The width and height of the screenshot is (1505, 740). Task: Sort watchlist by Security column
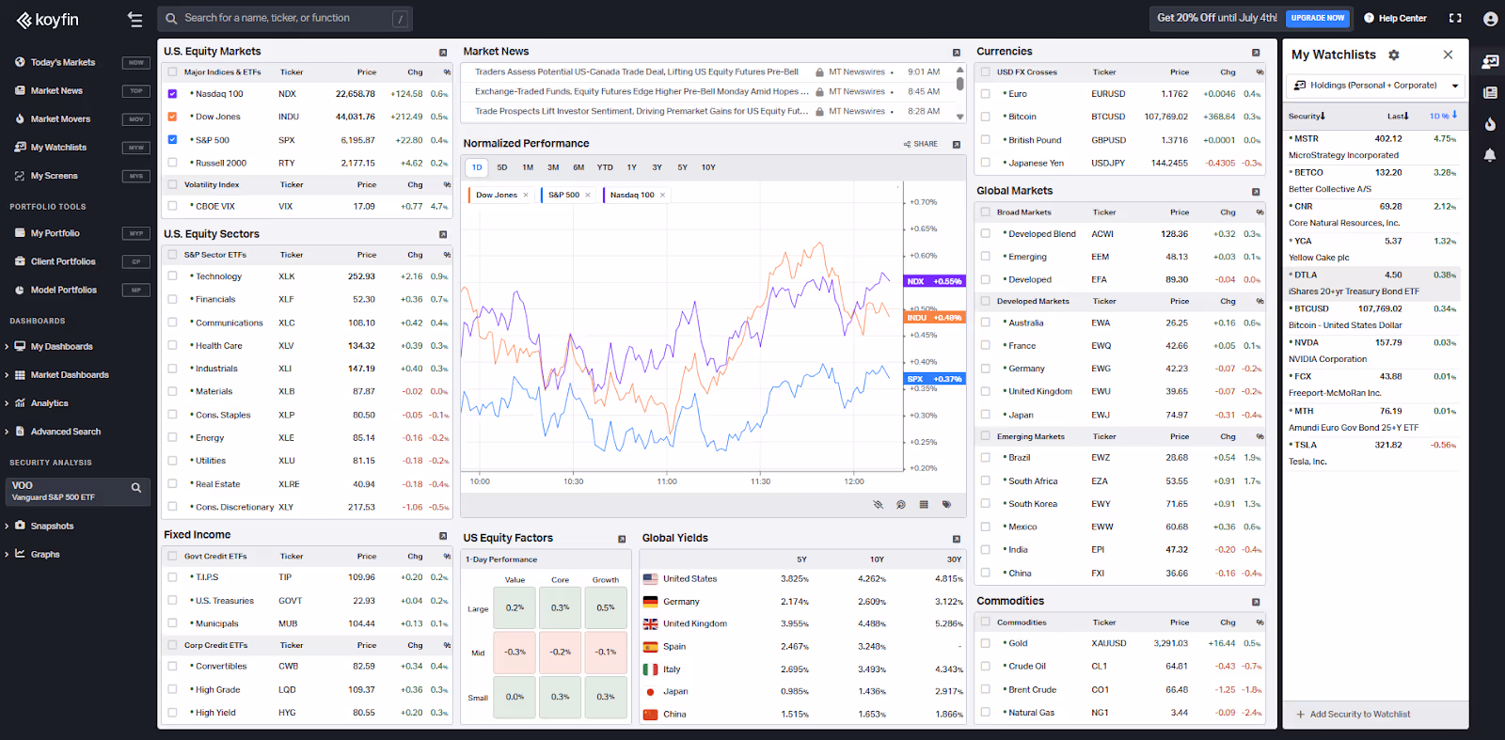1307,116
